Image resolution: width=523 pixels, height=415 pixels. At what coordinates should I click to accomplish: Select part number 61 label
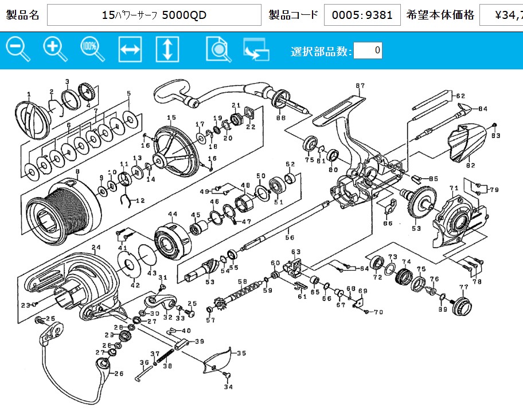click(302, 297)
